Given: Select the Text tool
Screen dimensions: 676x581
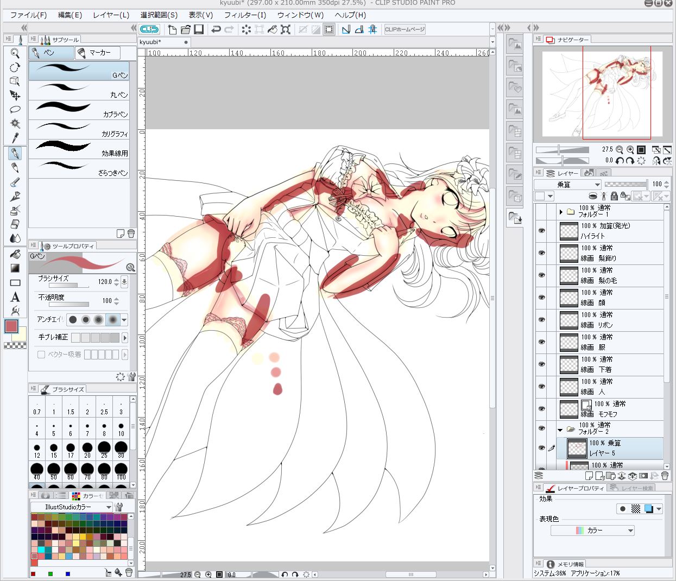Looking at the screenshot, I should 15,297.
